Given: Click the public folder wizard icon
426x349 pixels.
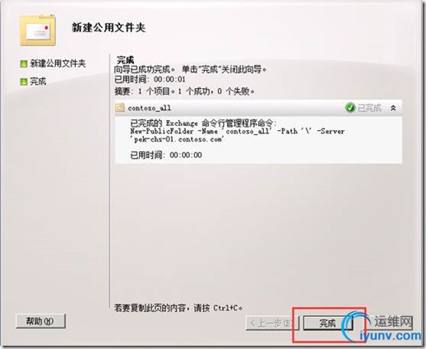Looking at the screenshot, I should click(38, 30).
